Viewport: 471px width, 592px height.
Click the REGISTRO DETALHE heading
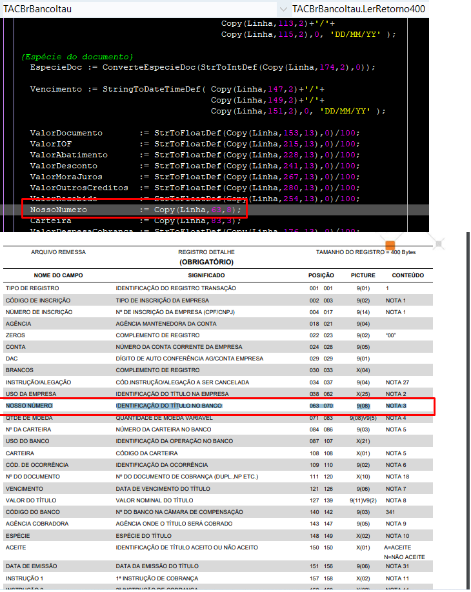(x=206, y=252)
